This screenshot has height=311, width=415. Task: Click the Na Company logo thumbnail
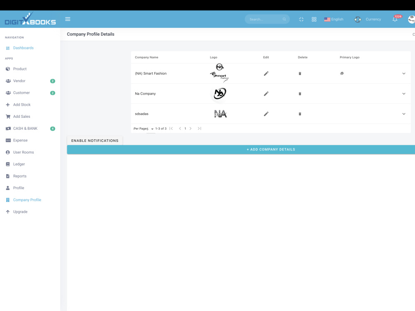tap(220, 93)
